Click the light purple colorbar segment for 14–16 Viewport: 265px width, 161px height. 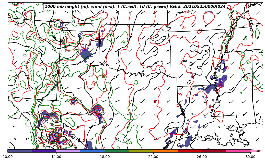point(68,151)
